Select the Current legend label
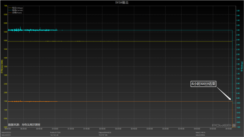The width and height of the screenshot is (244, 137). pyautogui.click(x=18, y=10)
